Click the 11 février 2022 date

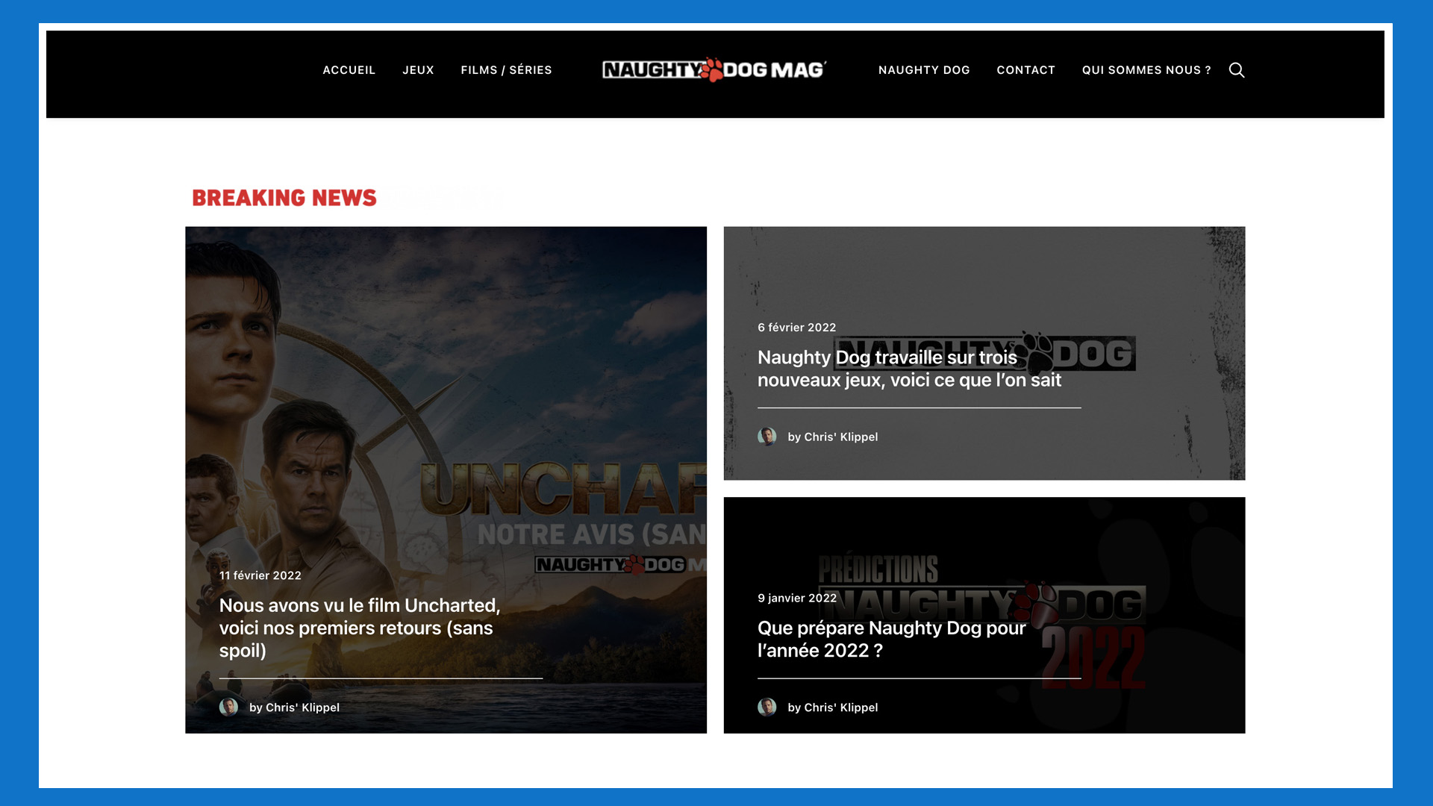[x=260, y=575]
